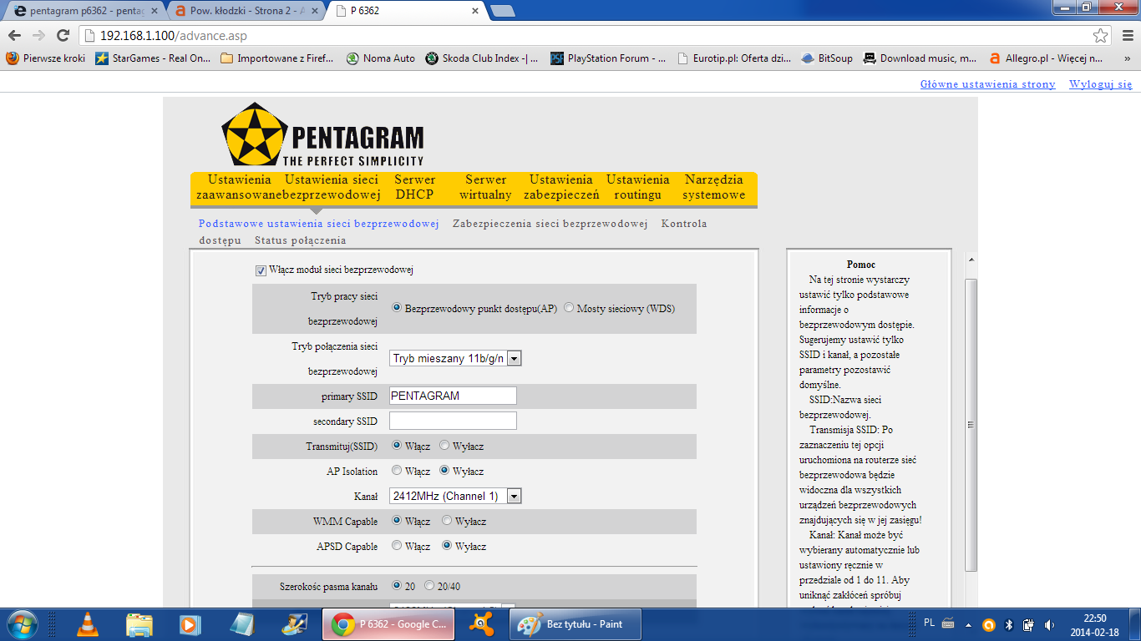The image size is (1141, 641).
Task: Show hidden system tray icons
Action: coord(968,624)
